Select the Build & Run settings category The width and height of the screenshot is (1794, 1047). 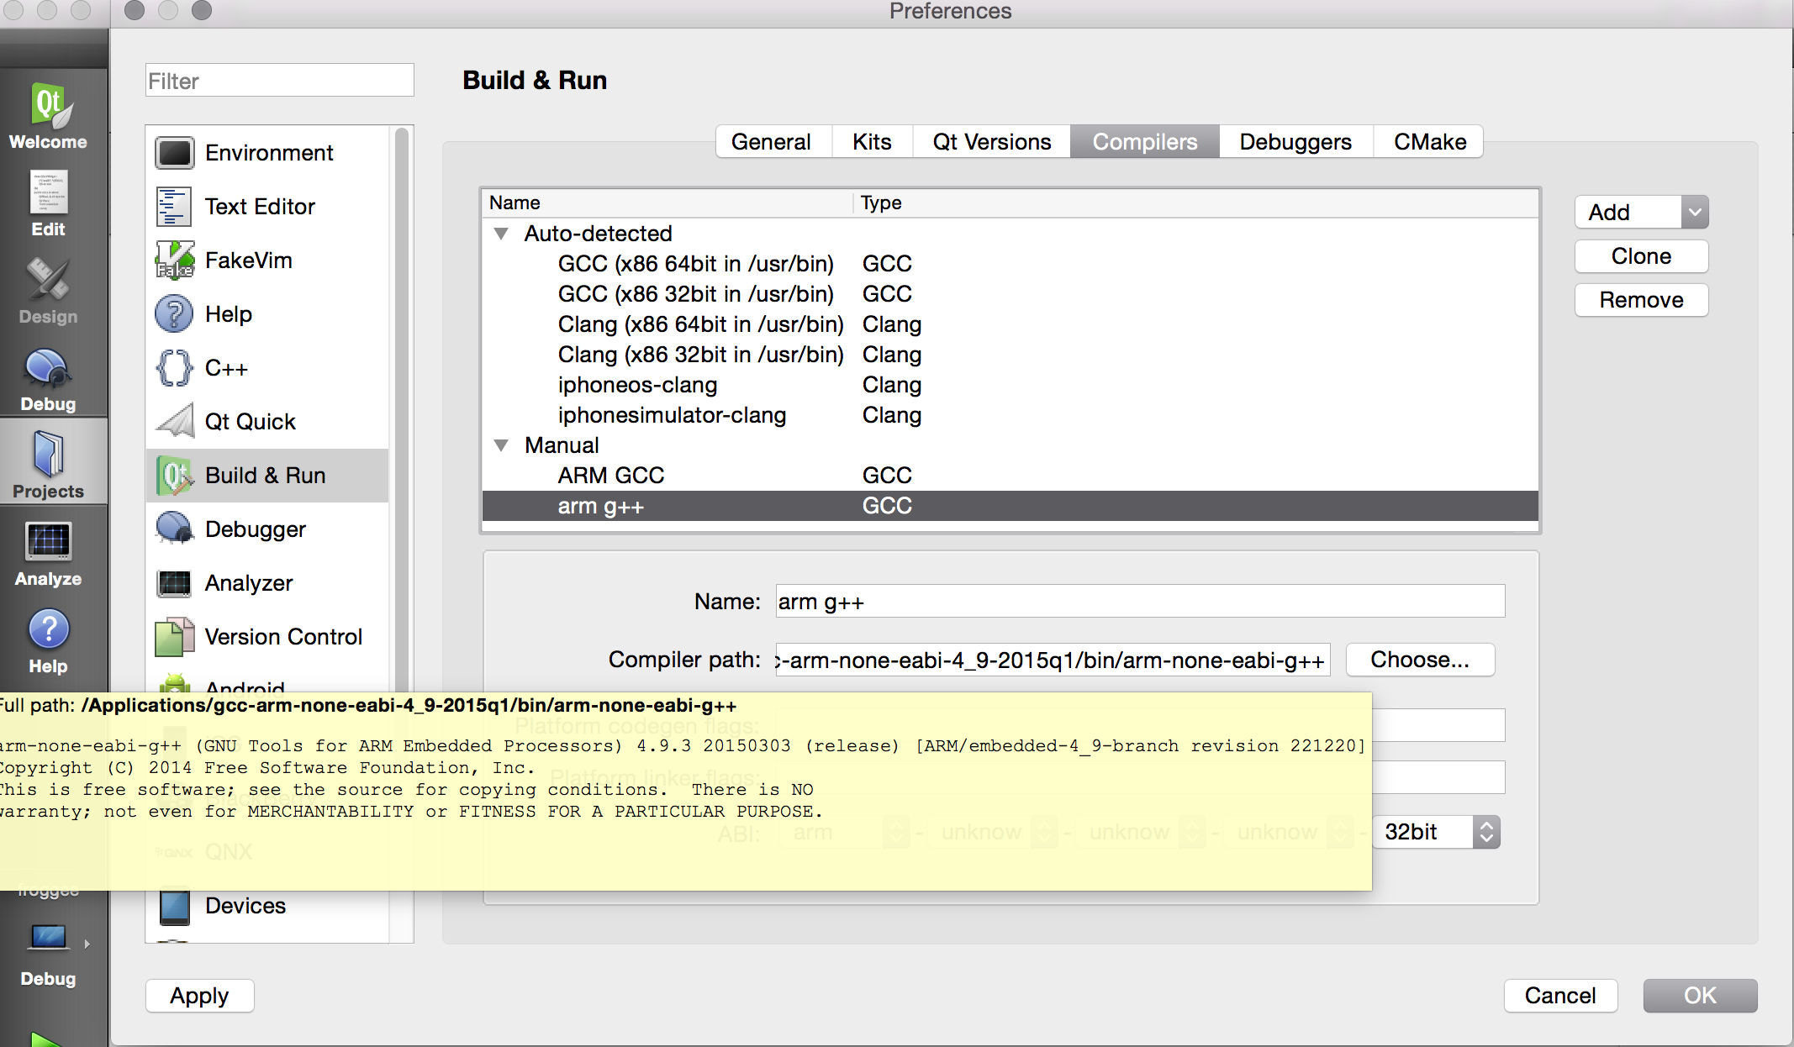(x=267, y=476)
